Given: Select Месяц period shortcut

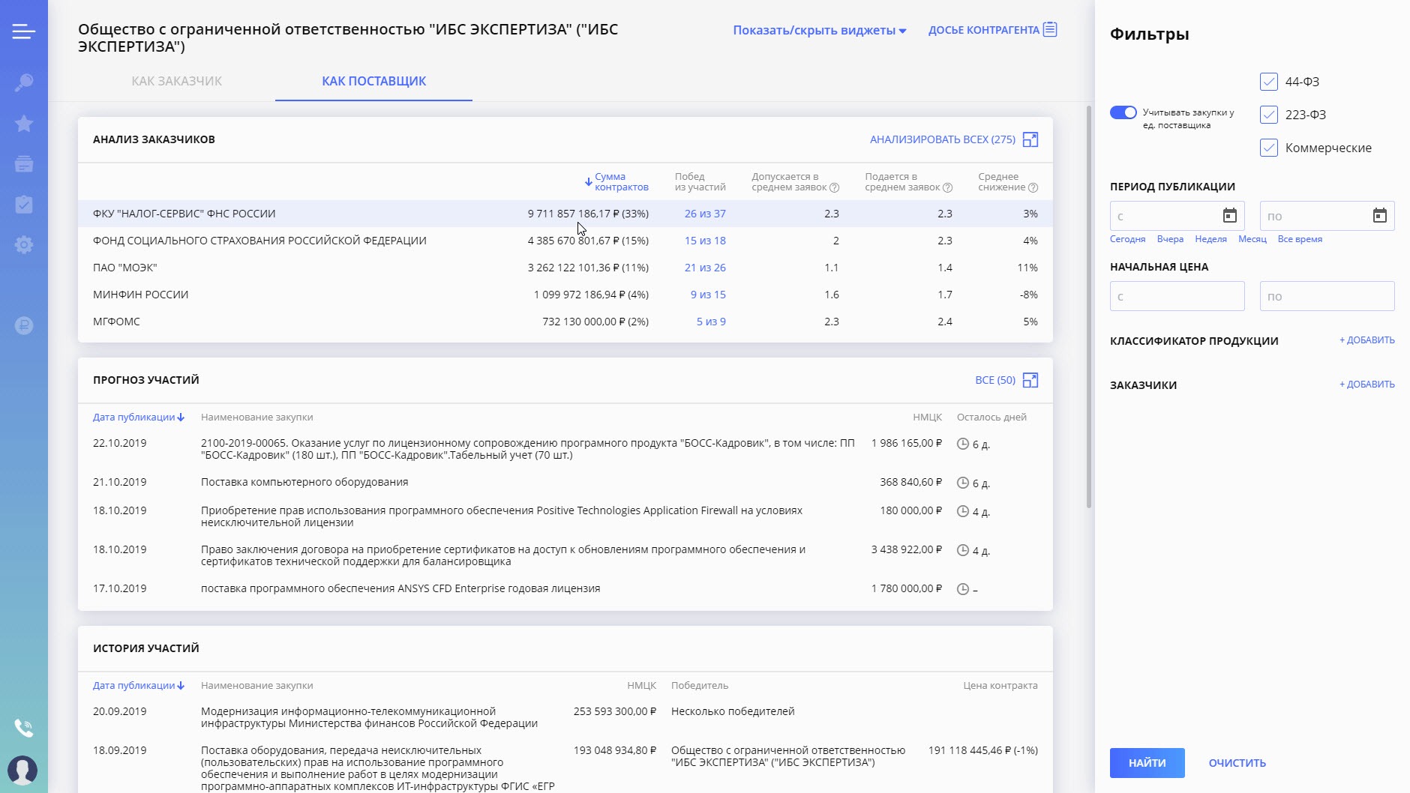Looking at the screenshot, I should (1252, 239).
